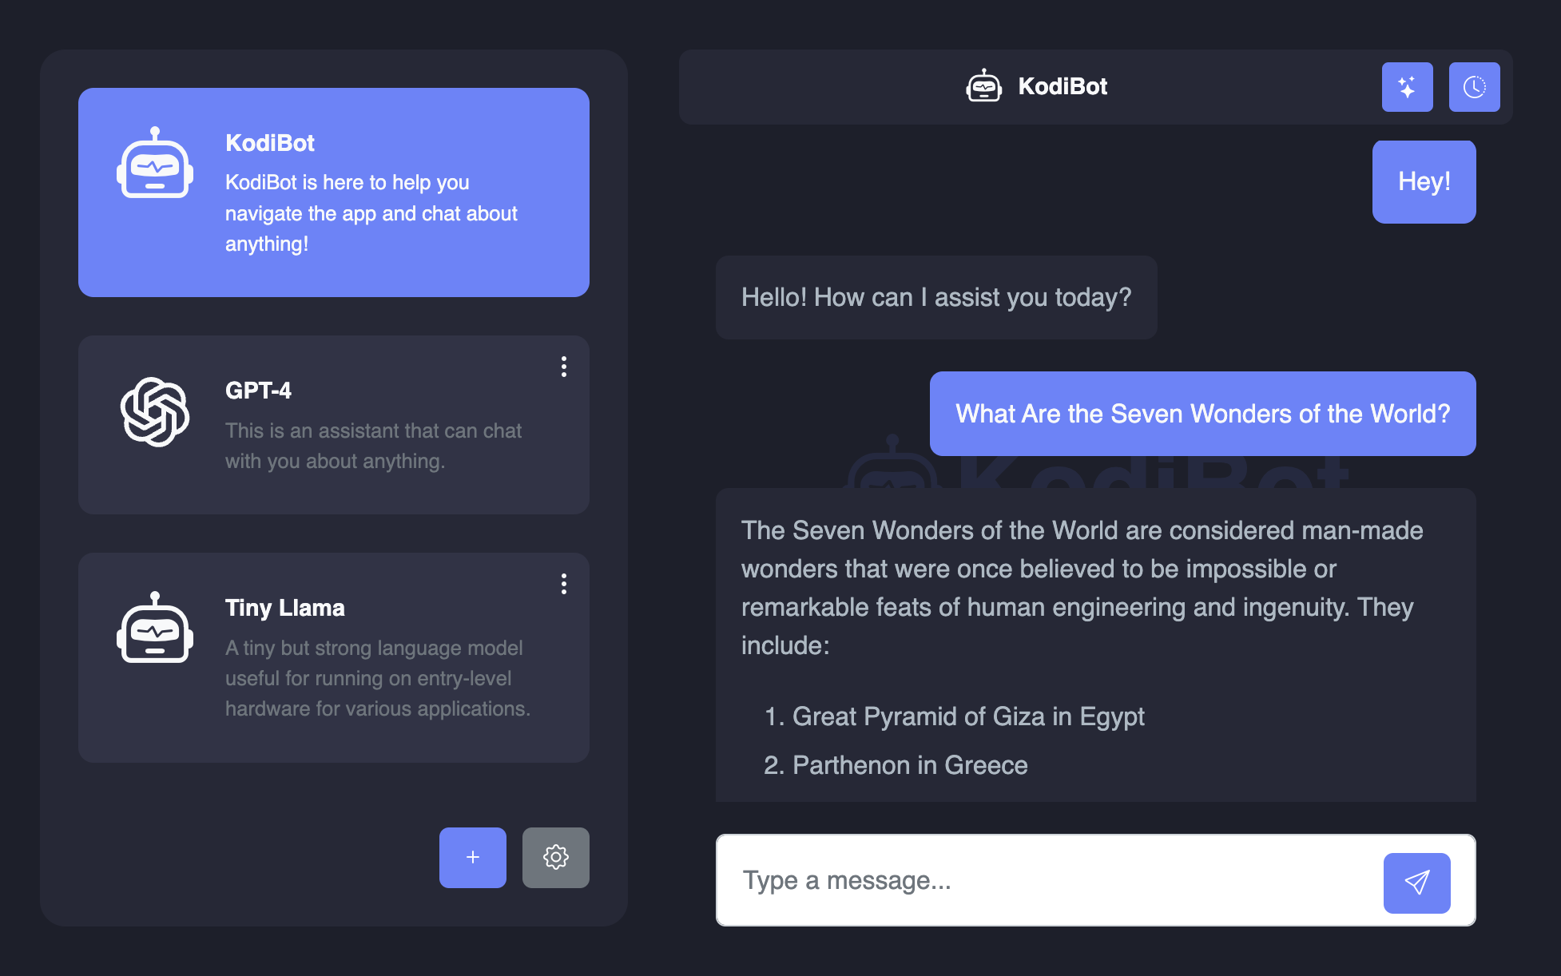The image size is (1561, 976).
Task: Click the send message paper plane icon
Action: point(1417,882)
